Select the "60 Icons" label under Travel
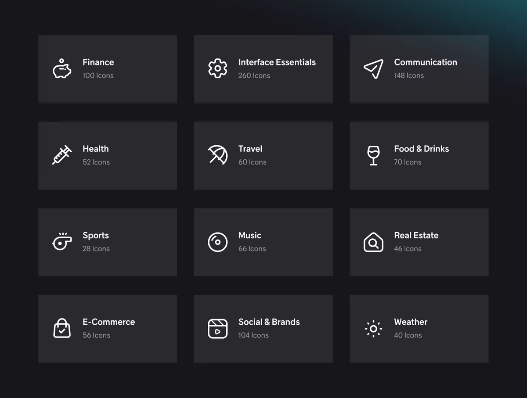 [x=252, y=162]
